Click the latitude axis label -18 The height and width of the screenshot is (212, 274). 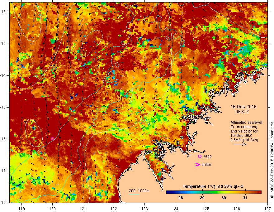pyautogui.click(x=3, y=203)
